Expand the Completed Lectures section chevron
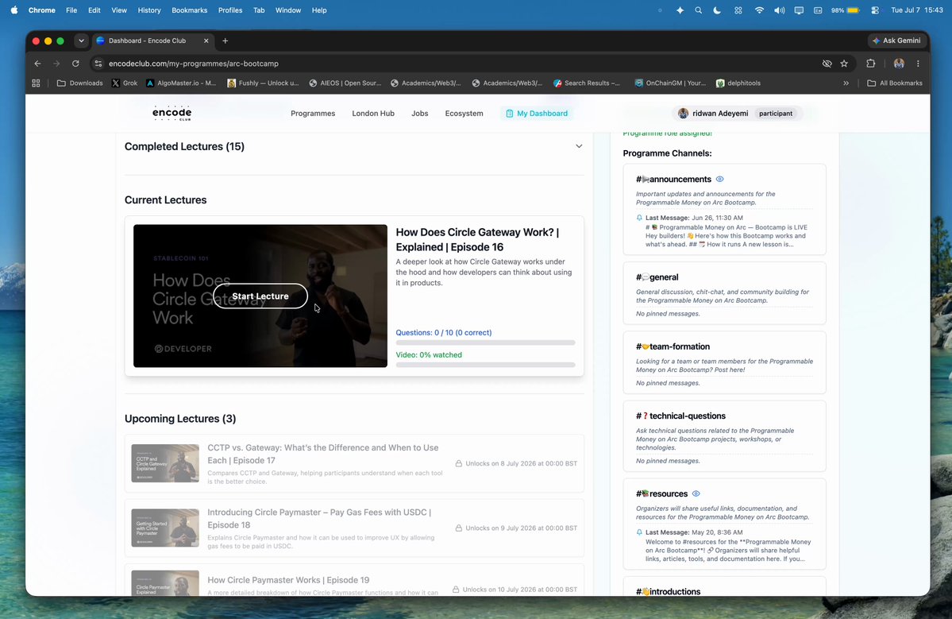The height and width of the screenshot is (619, 952). click(579, 146)
